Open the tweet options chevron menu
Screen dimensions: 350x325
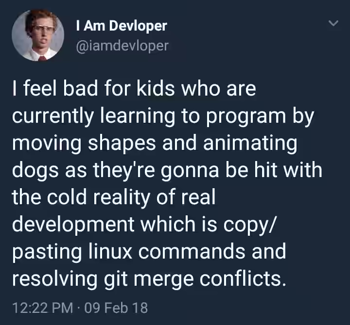[333, 23]
